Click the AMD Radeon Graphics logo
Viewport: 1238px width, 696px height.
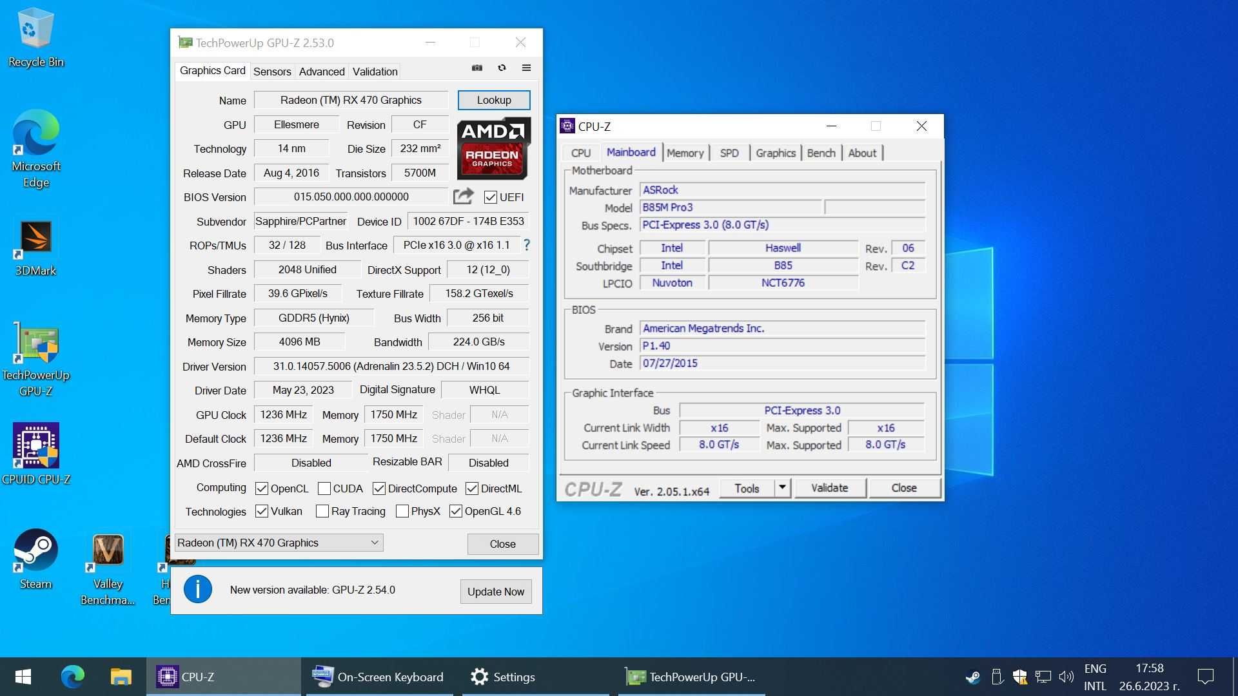[494, 148]
